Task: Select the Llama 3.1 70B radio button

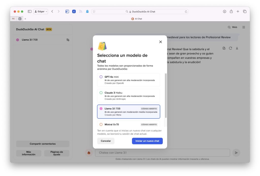Action: pyautogui.click(x=101, y=108)
